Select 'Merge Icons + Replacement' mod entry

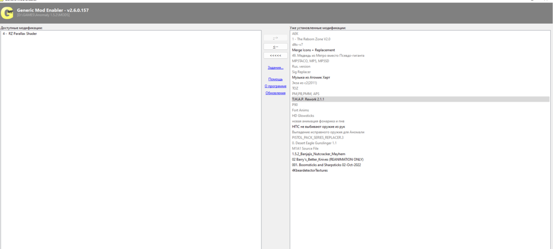313,50
